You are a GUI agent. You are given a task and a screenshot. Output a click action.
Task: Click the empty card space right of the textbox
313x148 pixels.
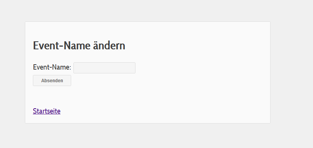tap(200, 68)
